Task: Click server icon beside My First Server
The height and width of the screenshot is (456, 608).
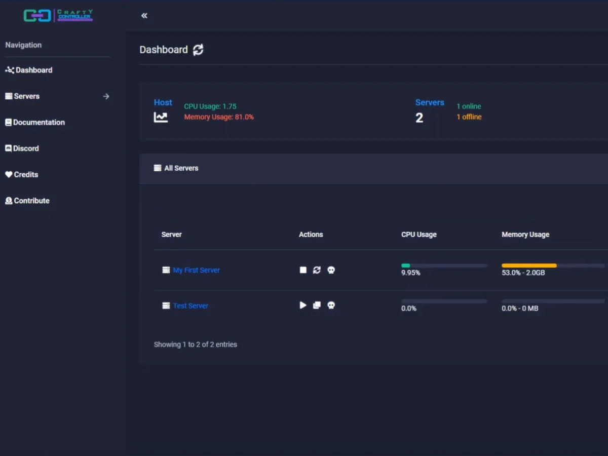Action: tap(166, 270)
